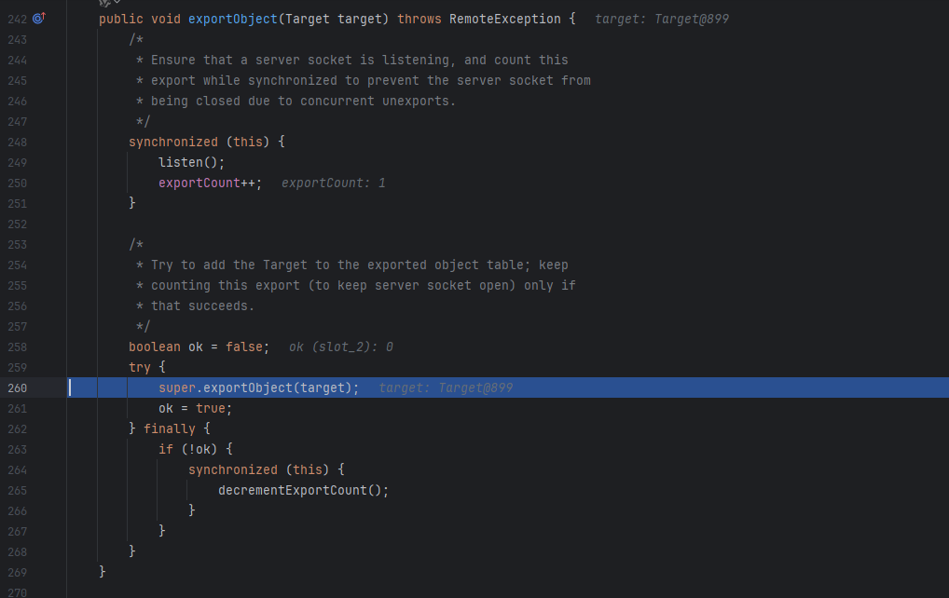
Task: Click the decrementExportCount() method call
Action: pyautogui.click(x=303, y=490)
